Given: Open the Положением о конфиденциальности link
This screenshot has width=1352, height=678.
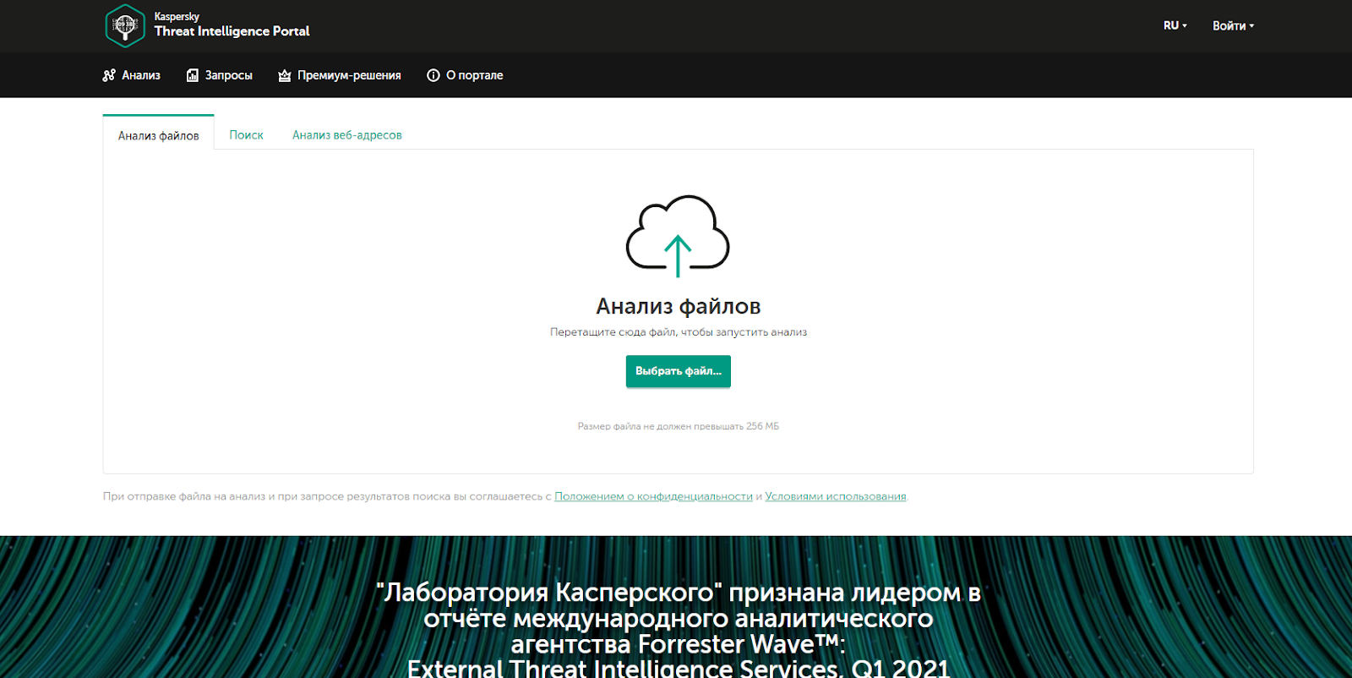Looking at the screenshot, I should [653, 496].
